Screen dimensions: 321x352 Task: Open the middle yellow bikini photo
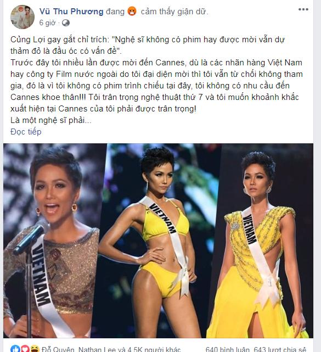coord(157,241)
